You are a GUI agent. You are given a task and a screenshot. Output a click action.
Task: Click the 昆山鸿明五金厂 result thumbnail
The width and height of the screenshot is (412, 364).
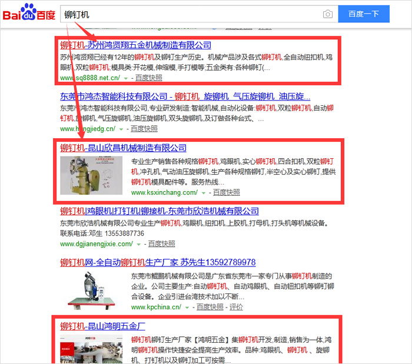click(x=91, y=349)
